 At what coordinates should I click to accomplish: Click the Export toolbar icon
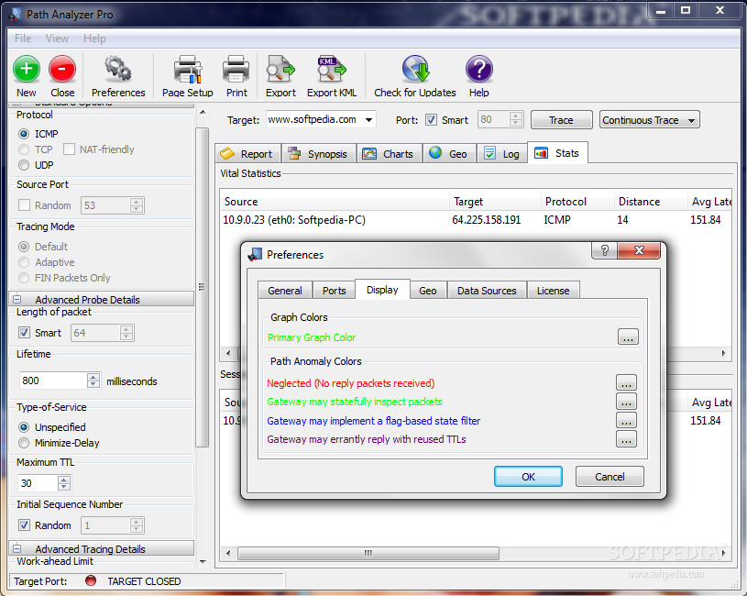(x=280, y=69)
